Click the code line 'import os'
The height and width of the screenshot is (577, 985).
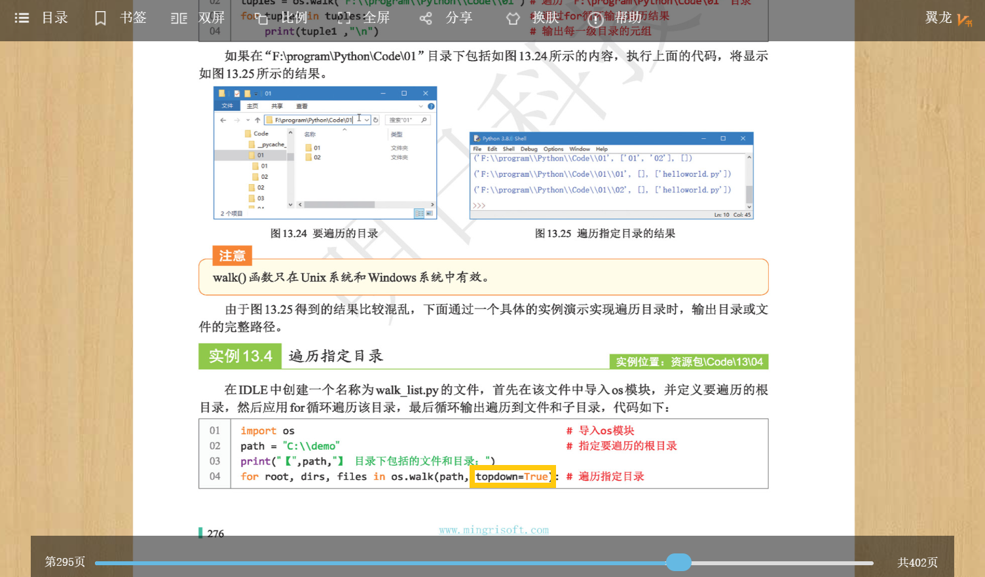pyautogui.click(x=267, y=431)
